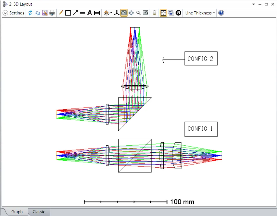The height and width of the screenshot is (216, 277).
Task: Toggle the rotate view mode button
Action: pyautogui.click(x=124, y=13)
